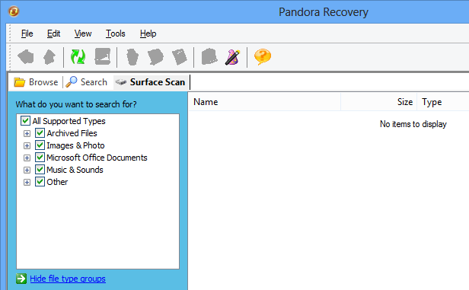The image size is (469, 290).
Task: Uncheck Microsoft Office Documents checkbox
Action: click(40, 158)
